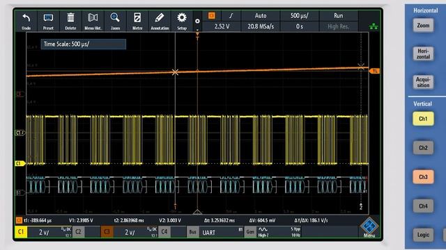Screen dimensions: 446x250
Task: Open the Meter tool
Action: coord(137,21)
